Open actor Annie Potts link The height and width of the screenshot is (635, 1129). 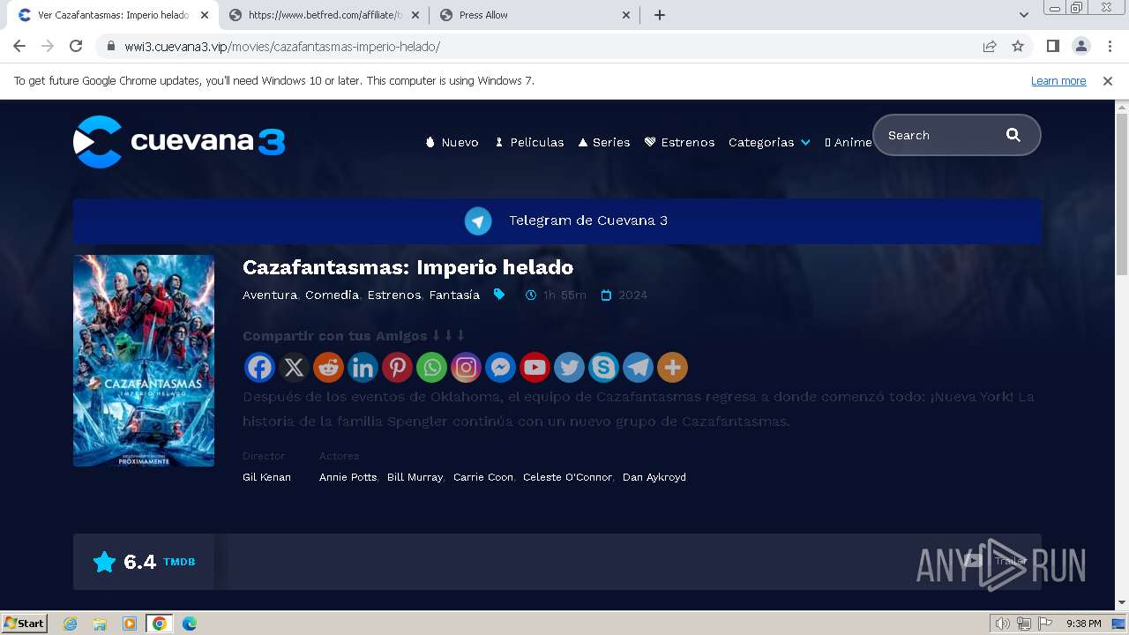(348, 477)
